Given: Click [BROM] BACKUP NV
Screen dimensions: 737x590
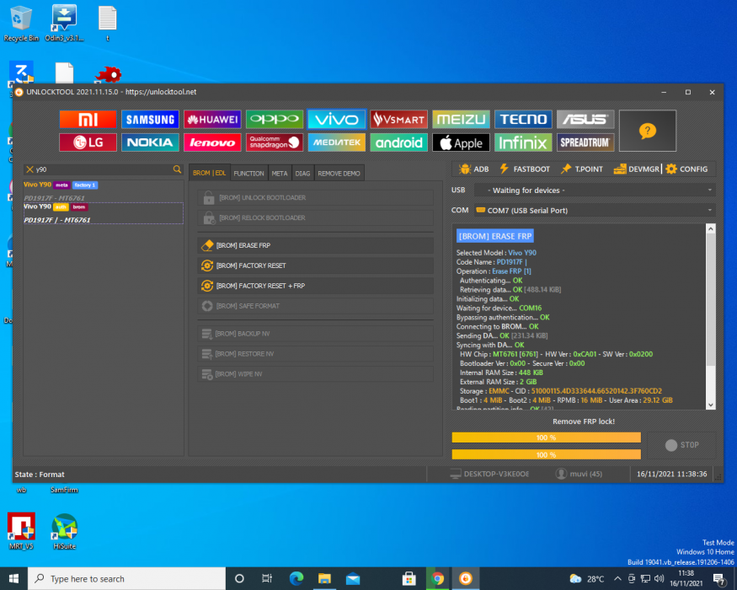Looking at the screenshot, I should click(315, 334).
